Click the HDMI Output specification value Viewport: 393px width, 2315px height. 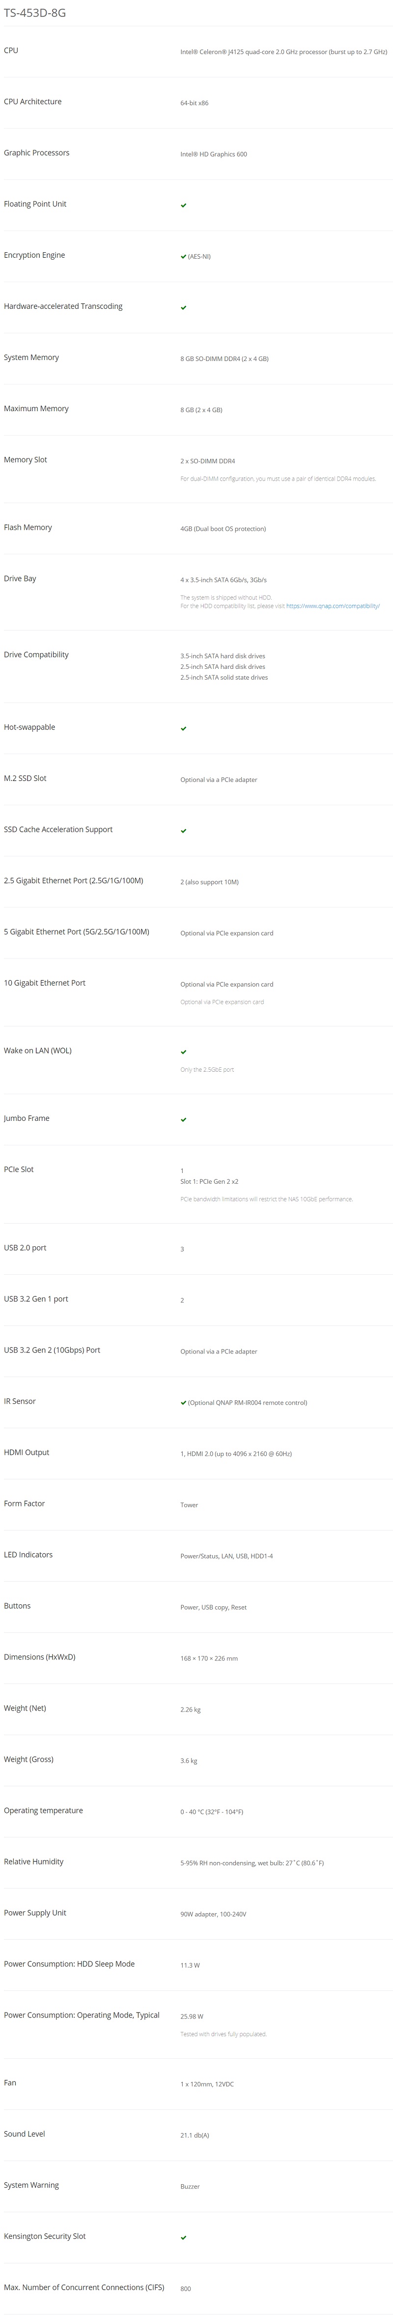tap(235, 1453)
